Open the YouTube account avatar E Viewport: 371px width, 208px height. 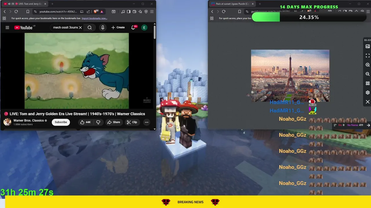click(x=144, y=27)
